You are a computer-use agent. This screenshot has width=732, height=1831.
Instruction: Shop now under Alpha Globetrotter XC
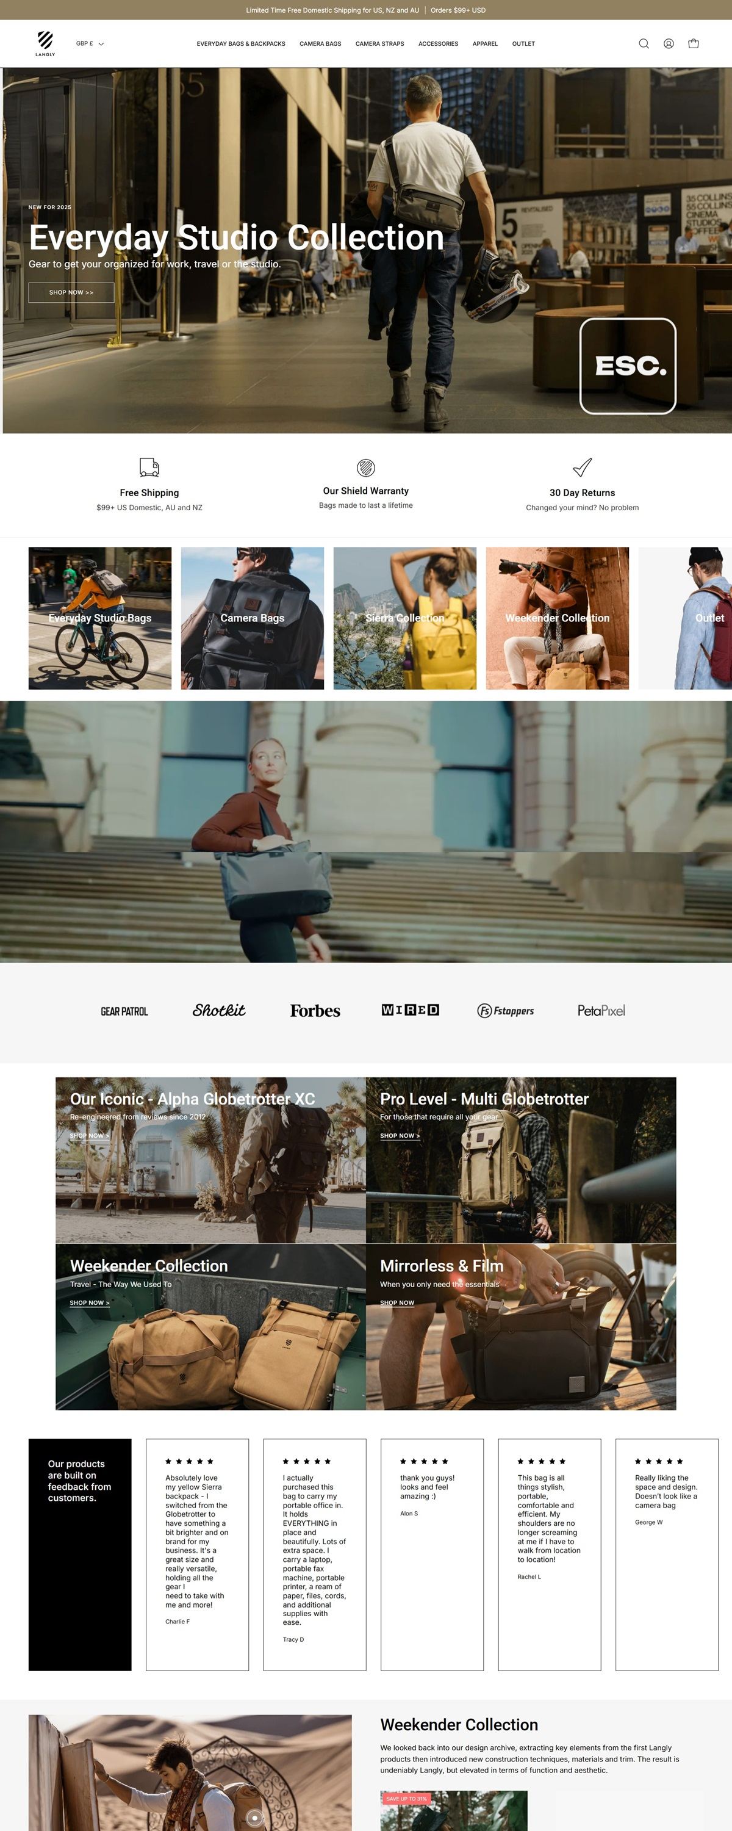tap(90, 1135)
